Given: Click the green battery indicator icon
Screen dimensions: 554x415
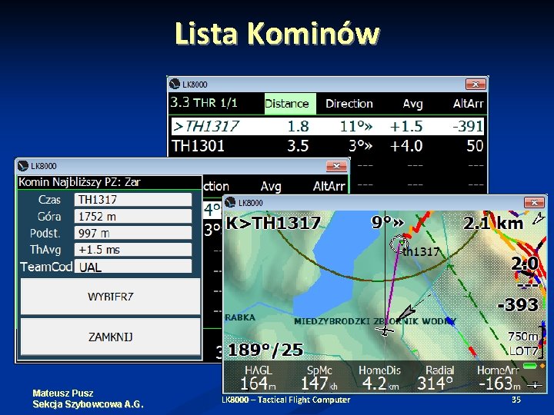Looking at the screenshot, I should click(x=530, y=366).
